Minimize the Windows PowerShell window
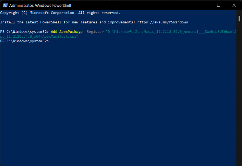Screen dimensions: 242x166 point(203,5)
